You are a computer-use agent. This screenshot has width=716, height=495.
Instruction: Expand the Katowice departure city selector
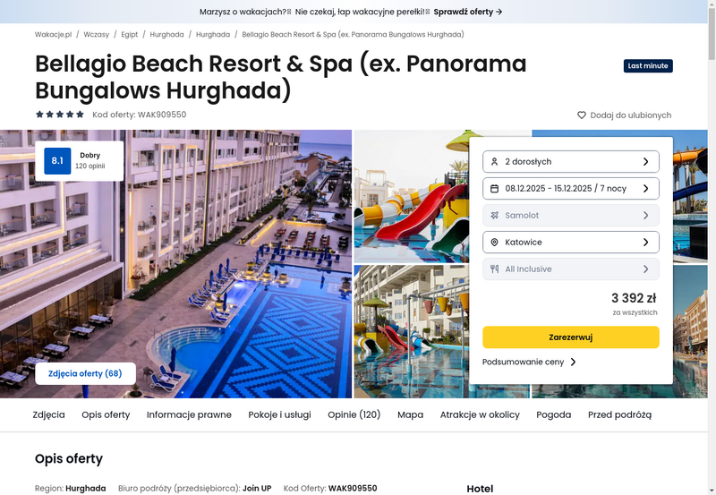(571, 242)
